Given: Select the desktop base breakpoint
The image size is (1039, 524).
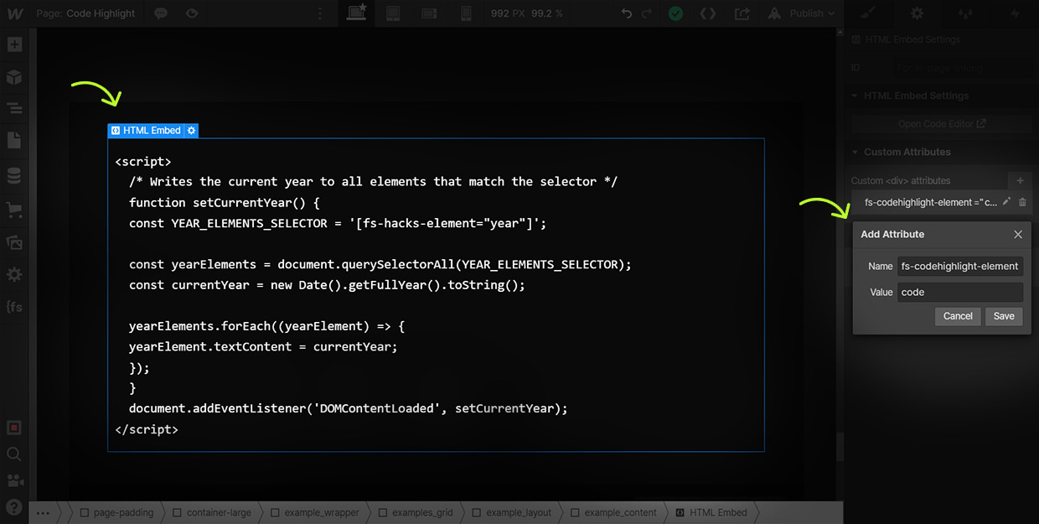Looking at the screenshot, I should (356, 13).
